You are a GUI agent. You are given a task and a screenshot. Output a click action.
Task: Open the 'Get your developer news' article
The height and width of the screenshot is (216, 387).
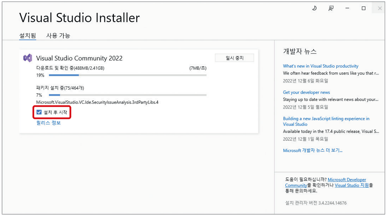click(306, 92)
